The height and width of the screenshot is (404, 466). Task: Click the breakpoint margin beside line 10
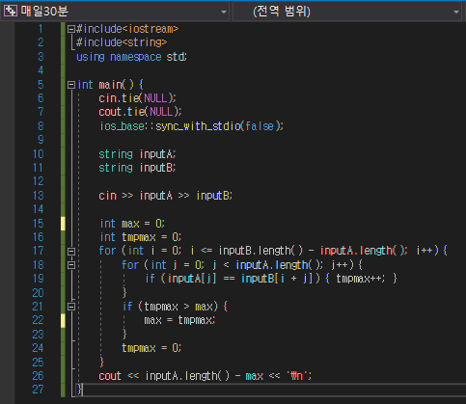point(8,154)
